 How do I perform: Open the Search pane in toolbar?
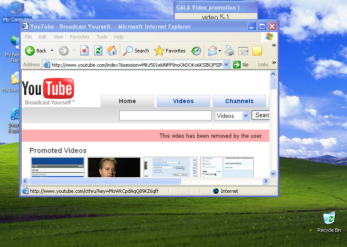coord(136,51)
